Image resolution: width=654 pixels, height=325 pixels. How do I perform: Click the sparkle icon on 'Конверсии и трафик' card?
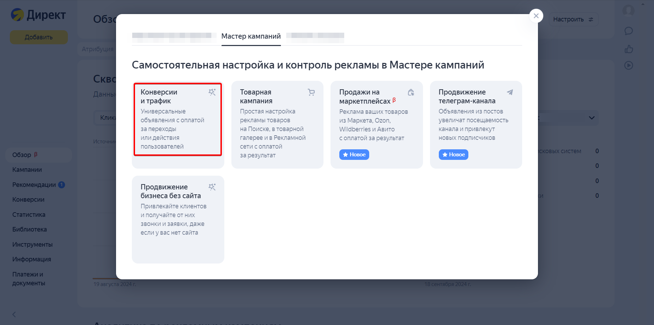click(x=212, y=92)
